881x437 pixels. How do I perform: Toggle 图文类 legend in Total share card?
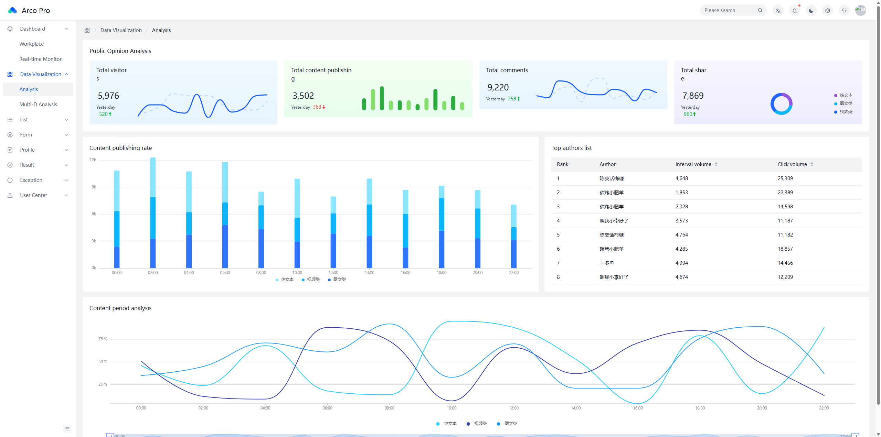(843, 103)
